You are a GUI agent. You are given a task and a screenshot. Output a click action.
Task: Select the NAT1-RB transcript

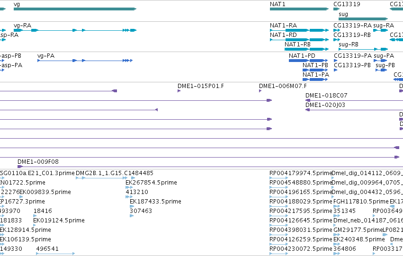(306, 49)
